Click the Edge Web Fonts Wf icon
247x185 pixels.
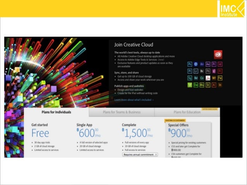[x=214, y=78]
